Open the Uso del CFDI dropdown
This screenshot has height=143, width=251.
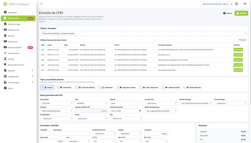pyautogui.click(x=161, y=103)
